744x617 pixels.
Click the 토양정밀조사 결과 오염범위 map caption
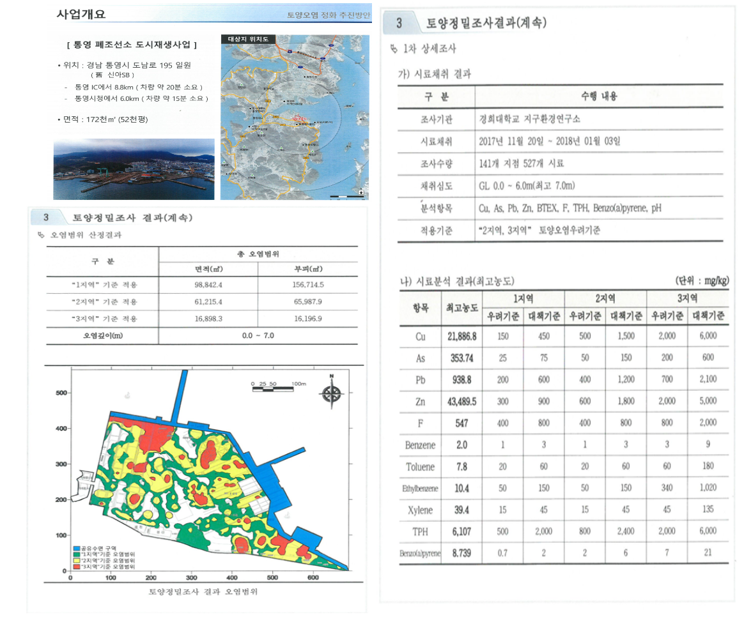tap(203, 592)
